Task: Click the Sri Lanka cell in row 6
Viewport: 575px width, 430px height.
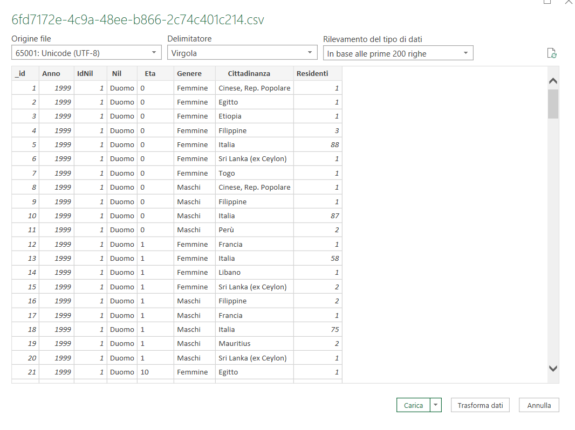Action: [252, 159]
